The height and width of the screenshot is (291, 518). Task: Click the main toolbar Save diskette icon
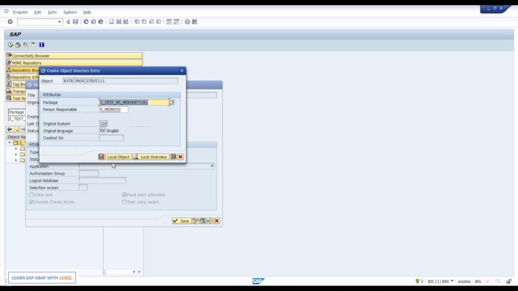(x=75, y=22)
